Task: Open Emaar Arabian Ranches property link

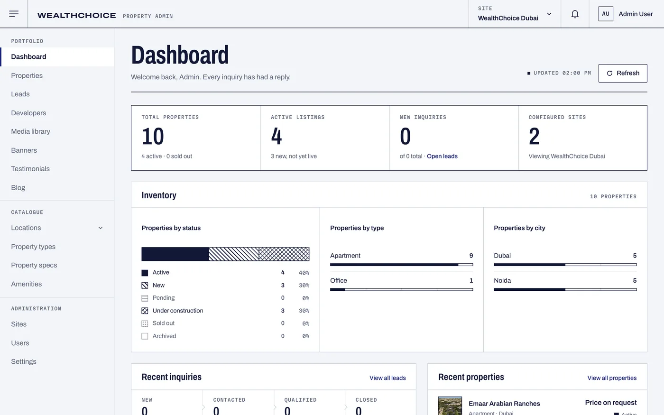Action: 504,404
